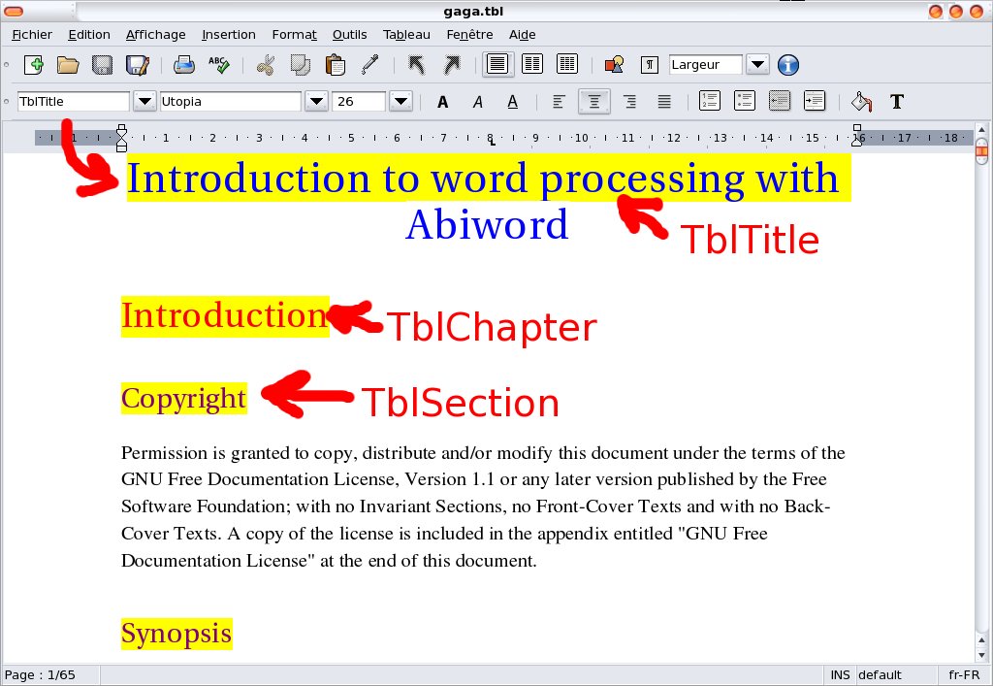The width and height of the screenshot is (993, 686).
Task: Apply numbered list formatting
Action: pyautogui.click(x=709, y=101)
